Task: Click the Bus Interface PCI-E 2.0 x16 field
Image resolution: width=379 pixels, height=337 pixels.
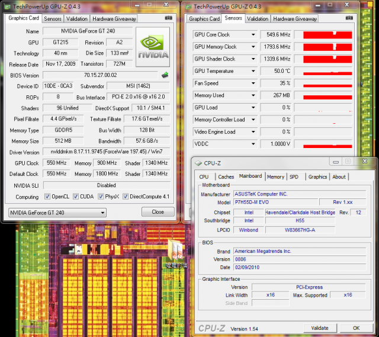Action: [x=138, y=97]
